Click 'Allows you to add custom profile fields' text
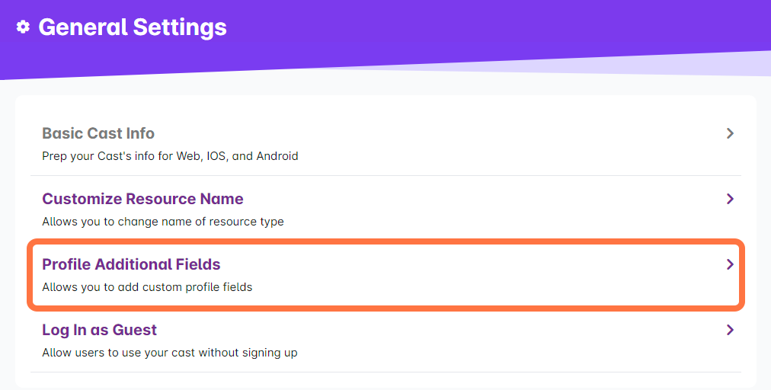Viewport: 771px width, 390px height. pyautogui.click(x=147, y=287)
